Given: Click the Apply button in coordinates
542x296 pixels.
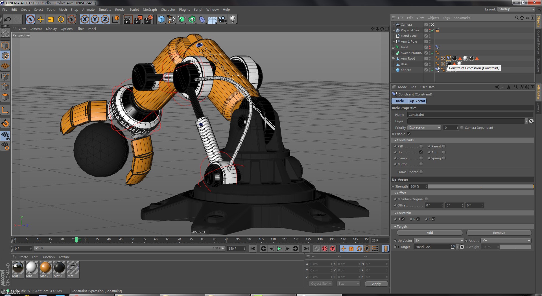Looking at the screenshot, I should coord(376,284).
